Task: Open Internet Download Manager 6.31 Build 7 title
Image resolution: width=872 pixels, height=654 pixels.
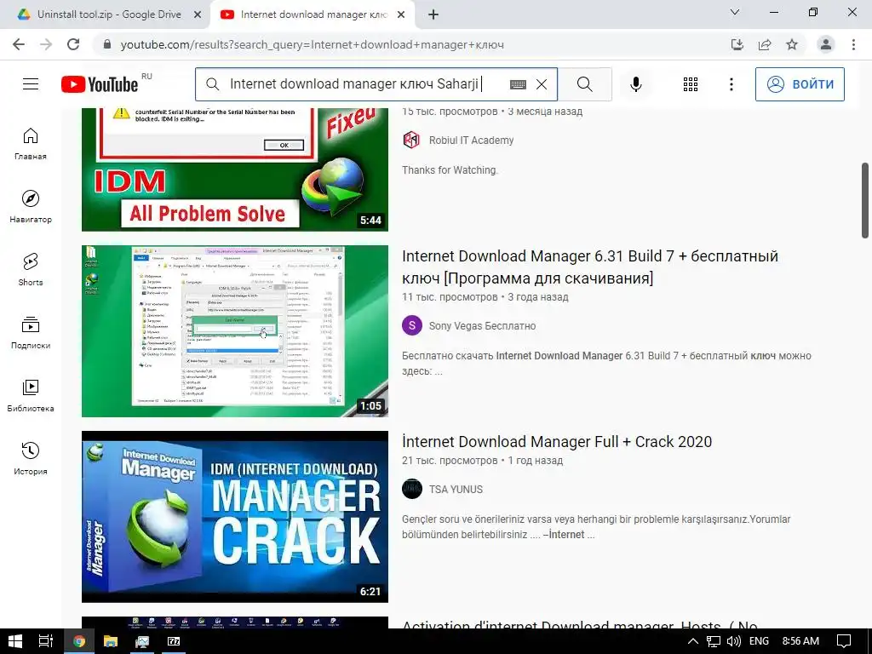Action: coord(590,267)
